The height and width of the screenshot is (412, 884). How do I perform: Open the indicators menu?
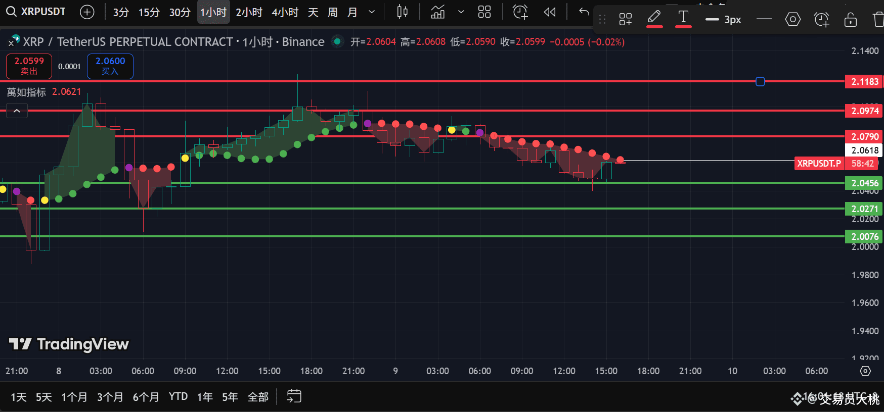pos(438,12)
